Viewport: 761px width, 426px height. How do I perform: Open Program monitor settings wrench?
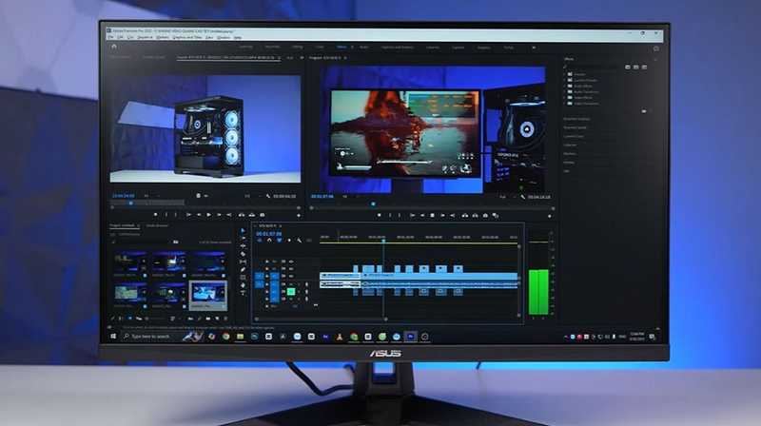(x=522, y=197)
